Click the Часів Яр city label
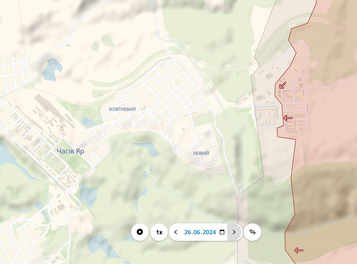 pos(70,151)
